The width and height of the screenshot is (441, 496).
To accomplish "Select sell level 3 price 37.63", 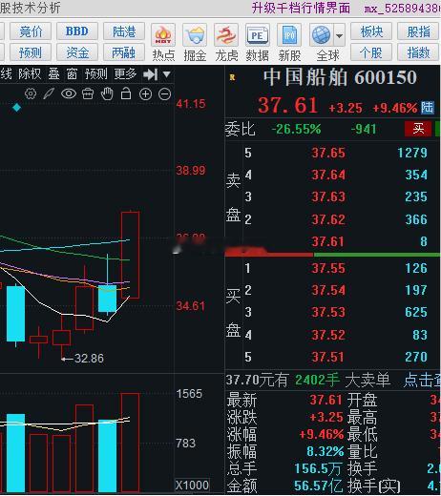I will tap(328, 196).
